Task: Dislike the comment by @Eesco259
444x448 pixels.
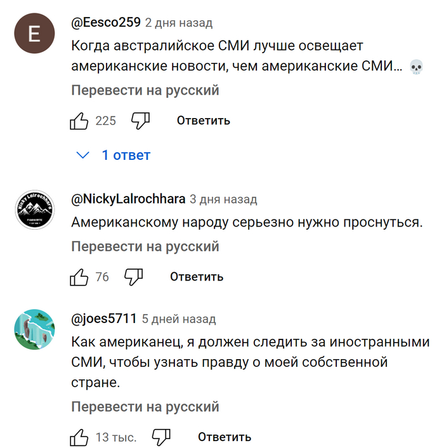Action: (x=140, y=121)
